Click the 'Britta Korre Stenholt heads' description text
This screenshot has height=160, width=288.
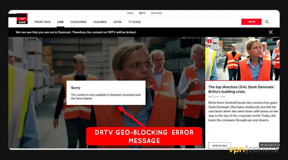tap(243, 111)
